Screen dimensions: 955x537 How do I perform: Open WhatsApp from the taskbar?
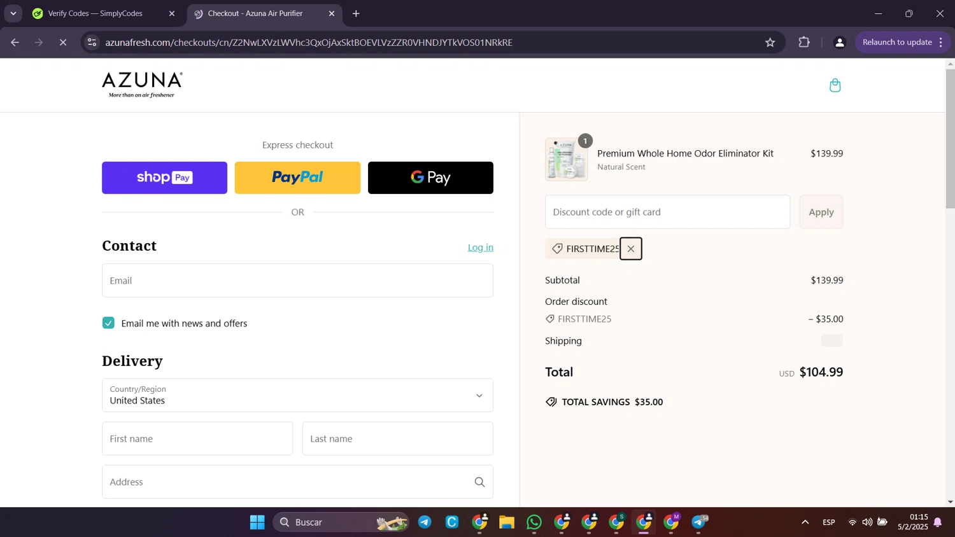(x=534, y=522)
